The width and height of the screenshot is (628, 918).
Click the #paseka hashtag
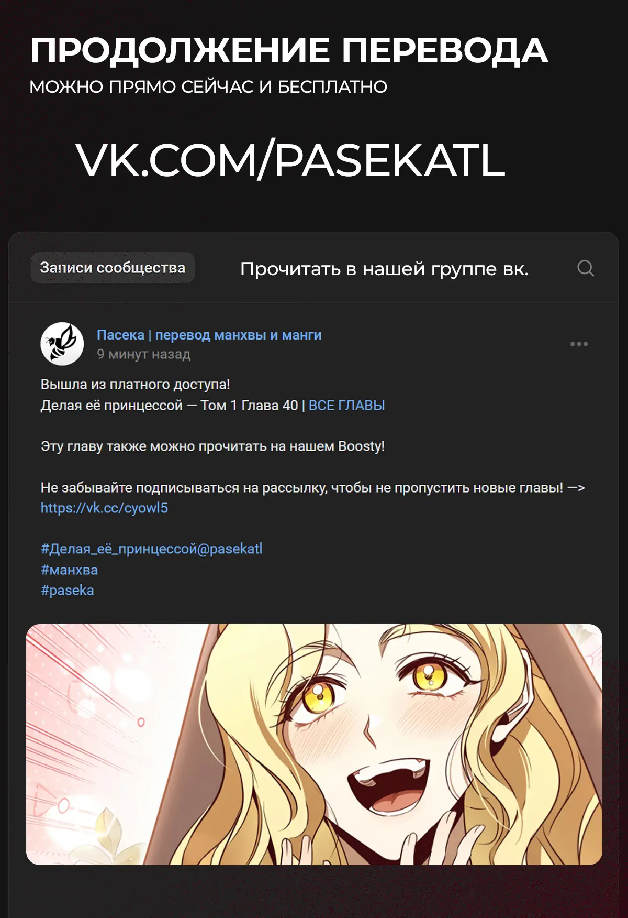click(68, 591)
